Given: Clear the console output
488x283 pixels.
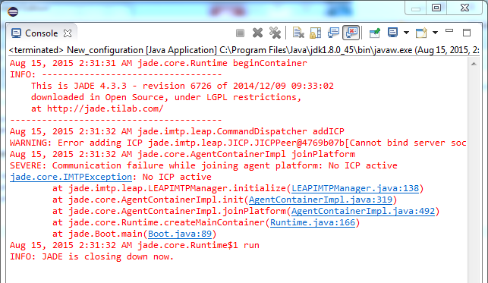Looking at the screenshot, I should (298, 33).
